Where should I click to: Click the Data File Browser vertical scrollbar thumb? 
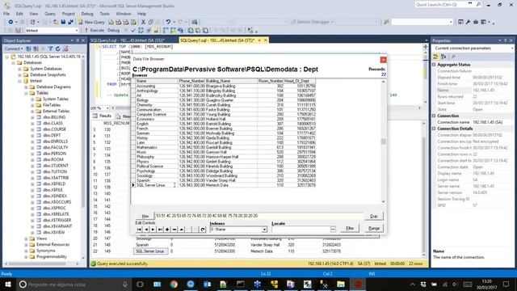click(x=383, y=141)
